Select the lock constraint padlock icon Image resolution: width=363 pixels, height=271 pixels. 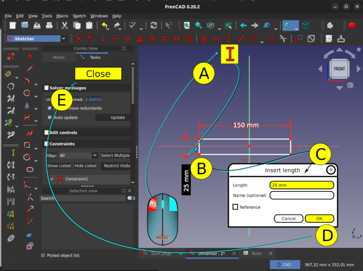pos(204,38)
